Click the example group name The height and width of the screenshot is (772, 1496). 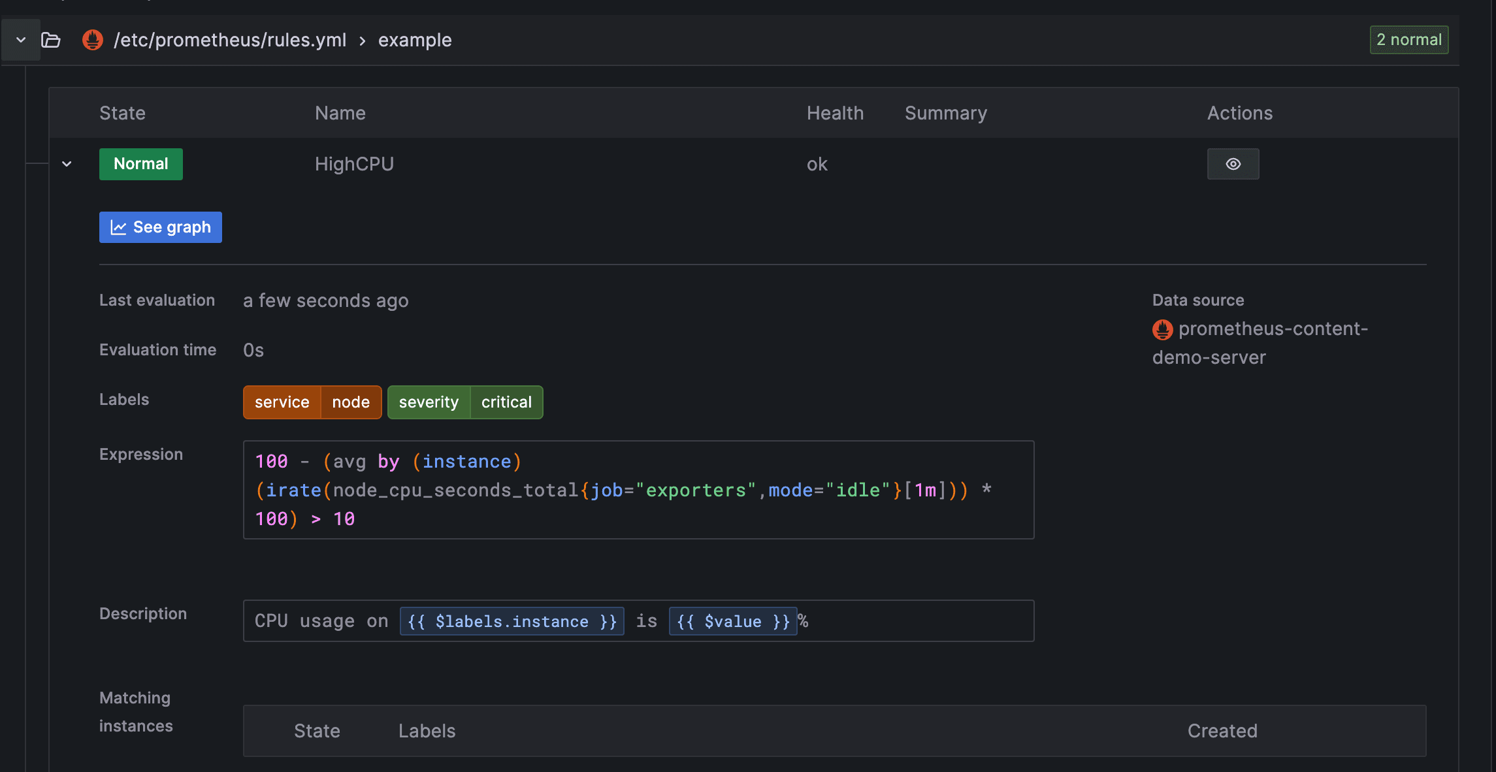pos(415,40)
